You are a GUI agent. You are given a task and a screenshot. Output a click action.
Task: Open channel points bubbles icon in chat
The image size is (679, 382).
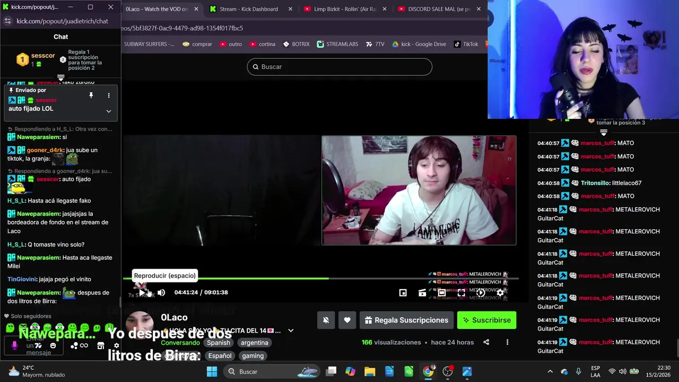pyautogui.click(x=74, y=345)
